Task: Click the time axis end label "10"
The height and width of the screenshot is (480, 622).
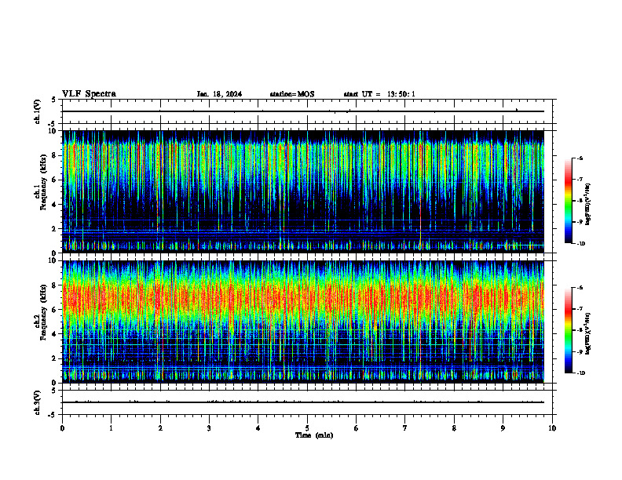Action: (552, 428)
